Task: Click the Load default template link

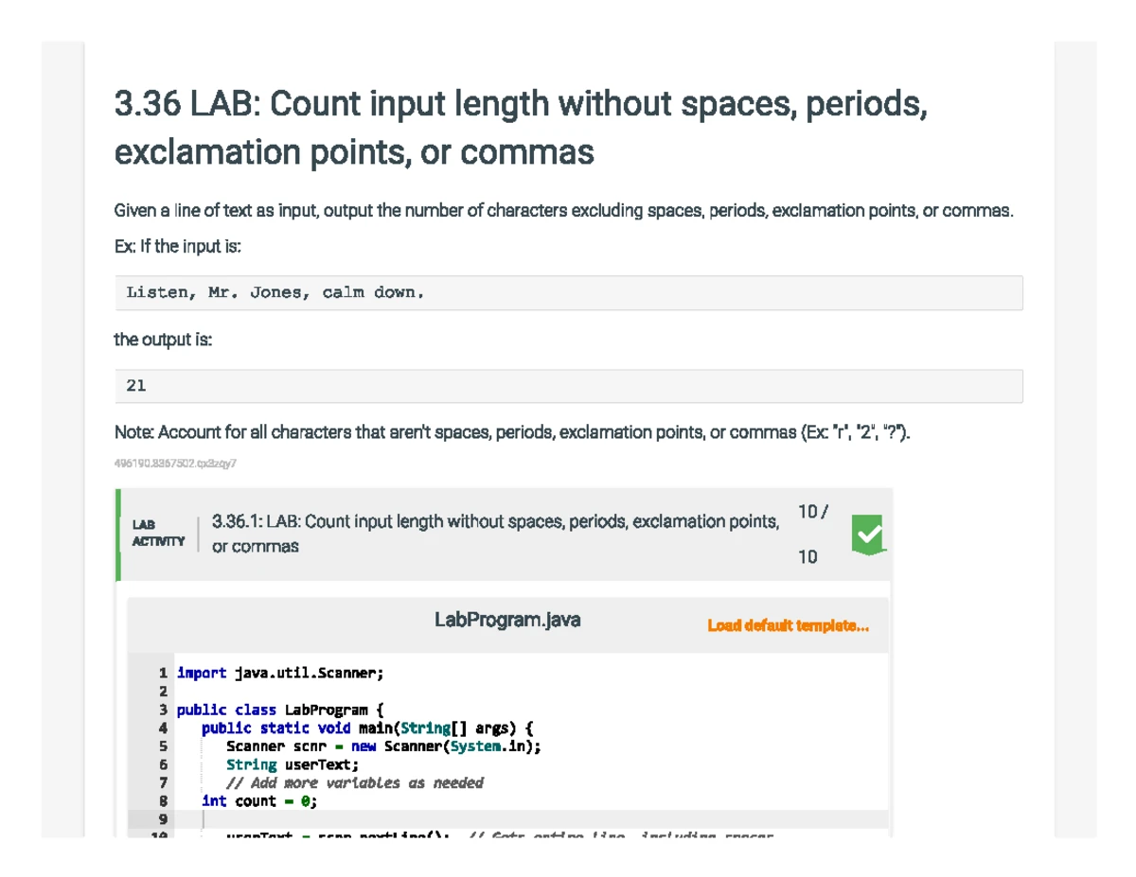Action: pyautogui.click(x=788, y=625)
